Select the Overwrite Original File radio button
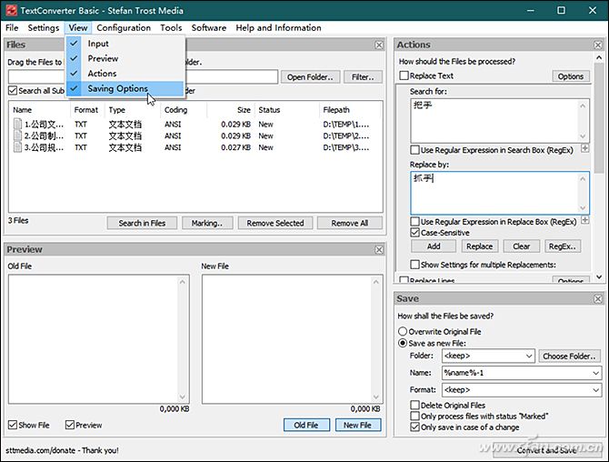 pyautogui.click(x=404, y=332)
